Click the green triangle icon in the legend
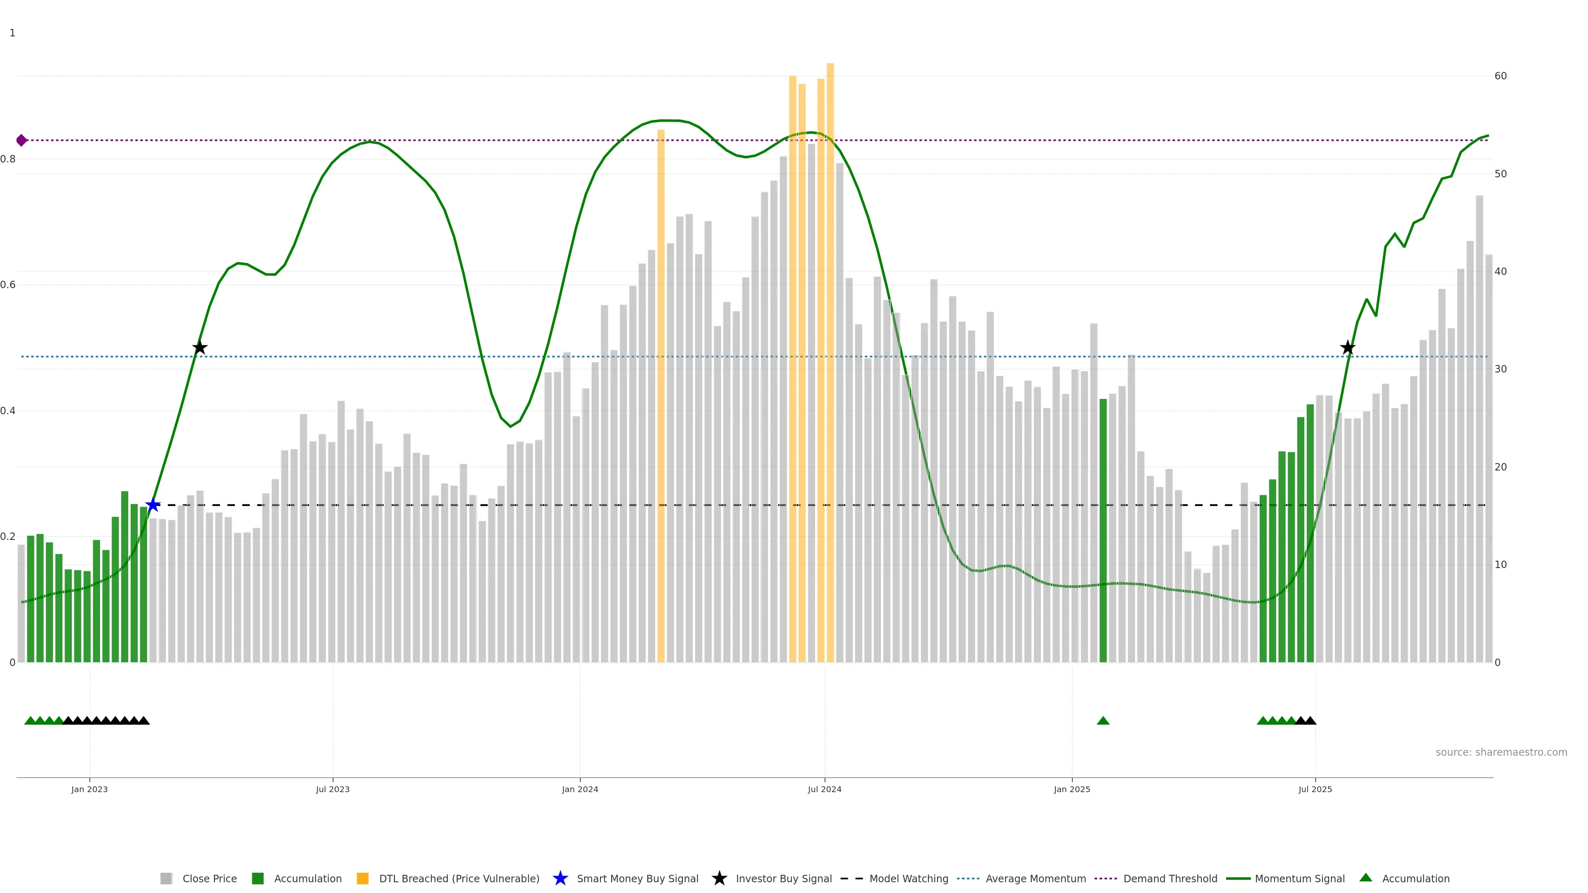The height and width of the screenshot is (893, 1588). pos(1366,878)
